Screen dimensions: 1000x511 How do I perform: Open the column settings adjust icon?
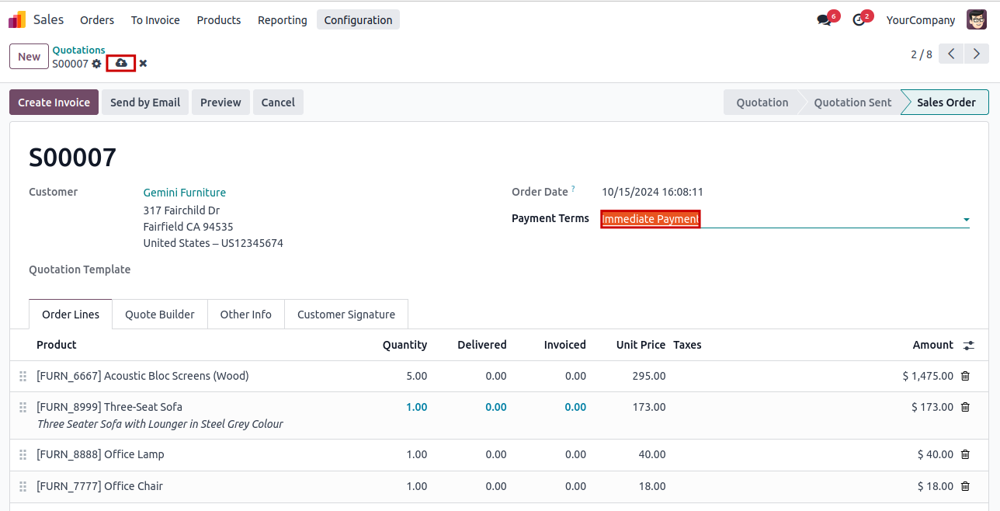click(968, 345)
